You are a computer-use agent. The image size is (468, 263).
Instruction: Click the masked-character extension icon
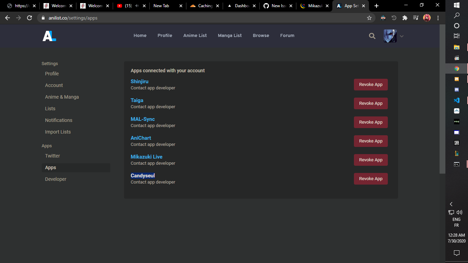[x=383, y=18]
